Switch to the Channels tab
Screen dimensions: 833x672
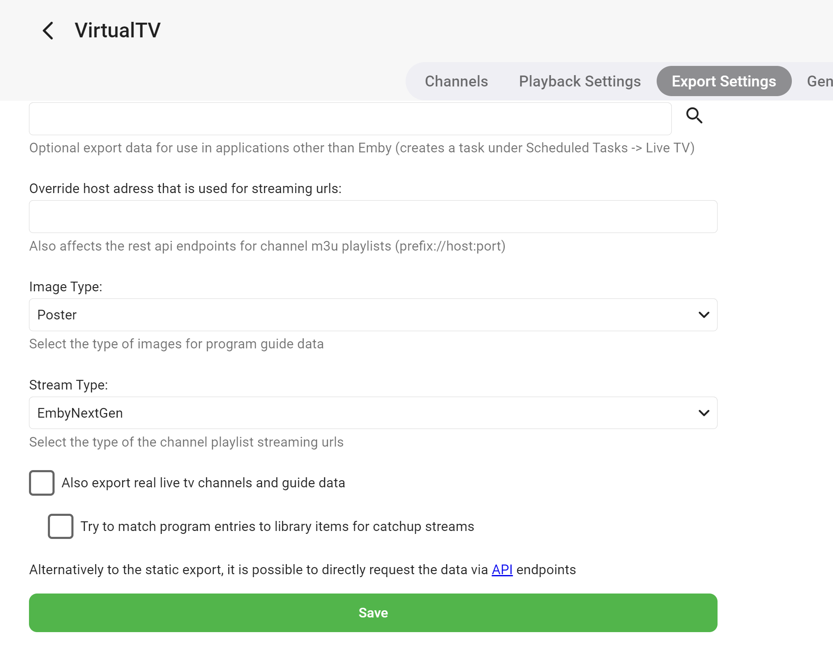(456, 81)
